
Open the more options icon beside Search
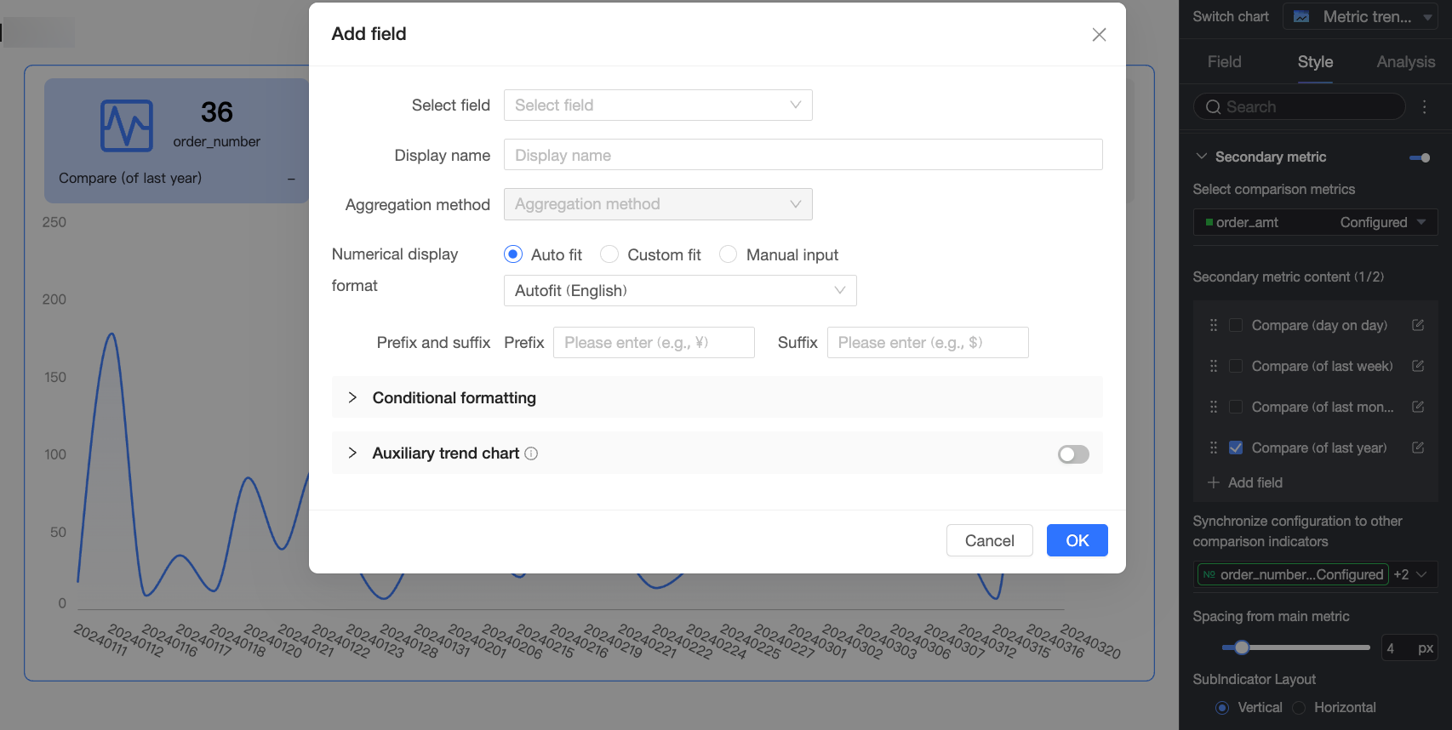(1425, 106)
